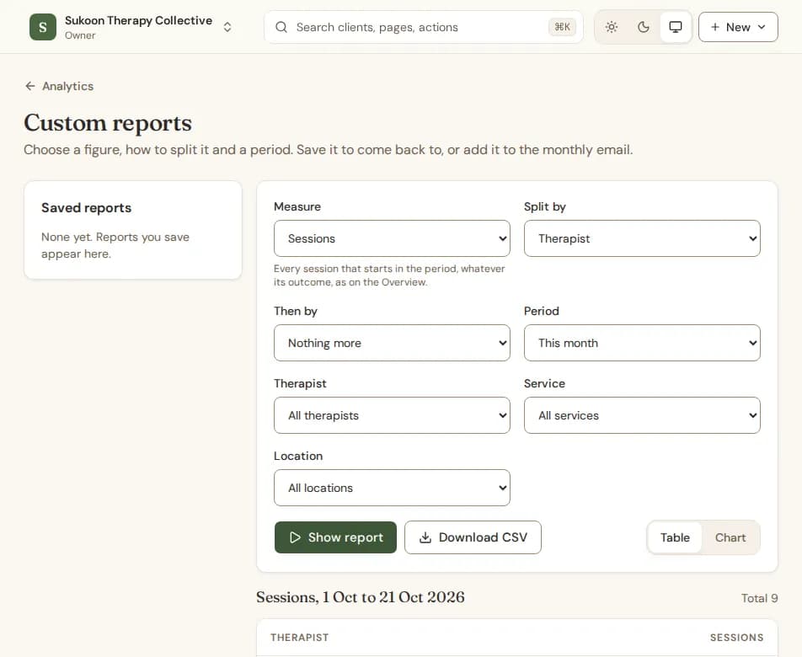802x657 pixels.
Task: Click the Custom reports page title
Action: (108, 123)
